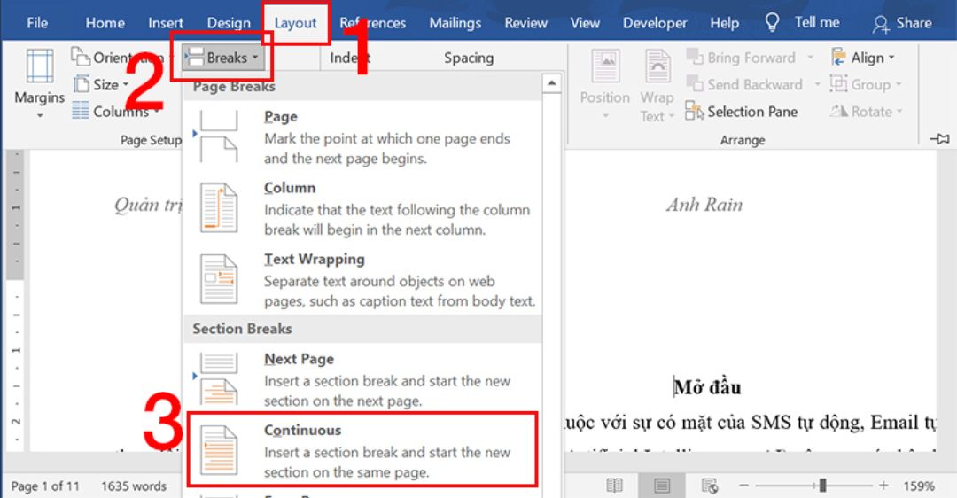Click the Breaks menu scroll-up arrow
This screenshot has width=957, height=498.
tap(552, 82)
